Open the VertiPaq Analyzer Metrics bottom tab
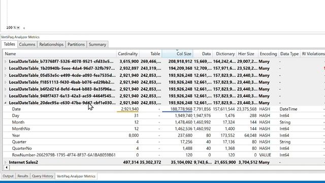325x183 pixels. pyautogui.click(x=76, y=176)
